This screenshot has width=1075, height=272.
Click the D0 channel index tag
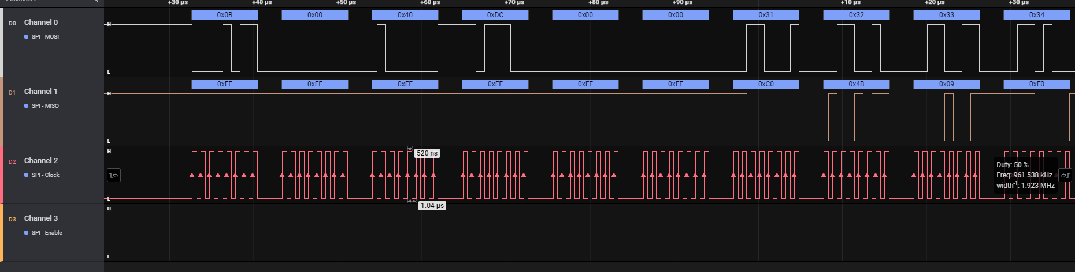[12, 24]
